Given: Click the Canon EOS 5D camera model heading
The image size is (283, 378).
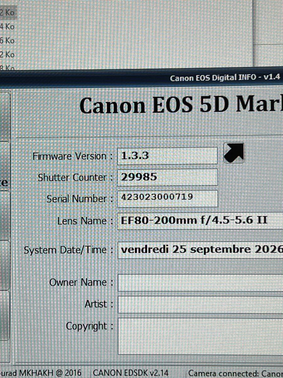Looking at the screenshot, I should point(181,105).
